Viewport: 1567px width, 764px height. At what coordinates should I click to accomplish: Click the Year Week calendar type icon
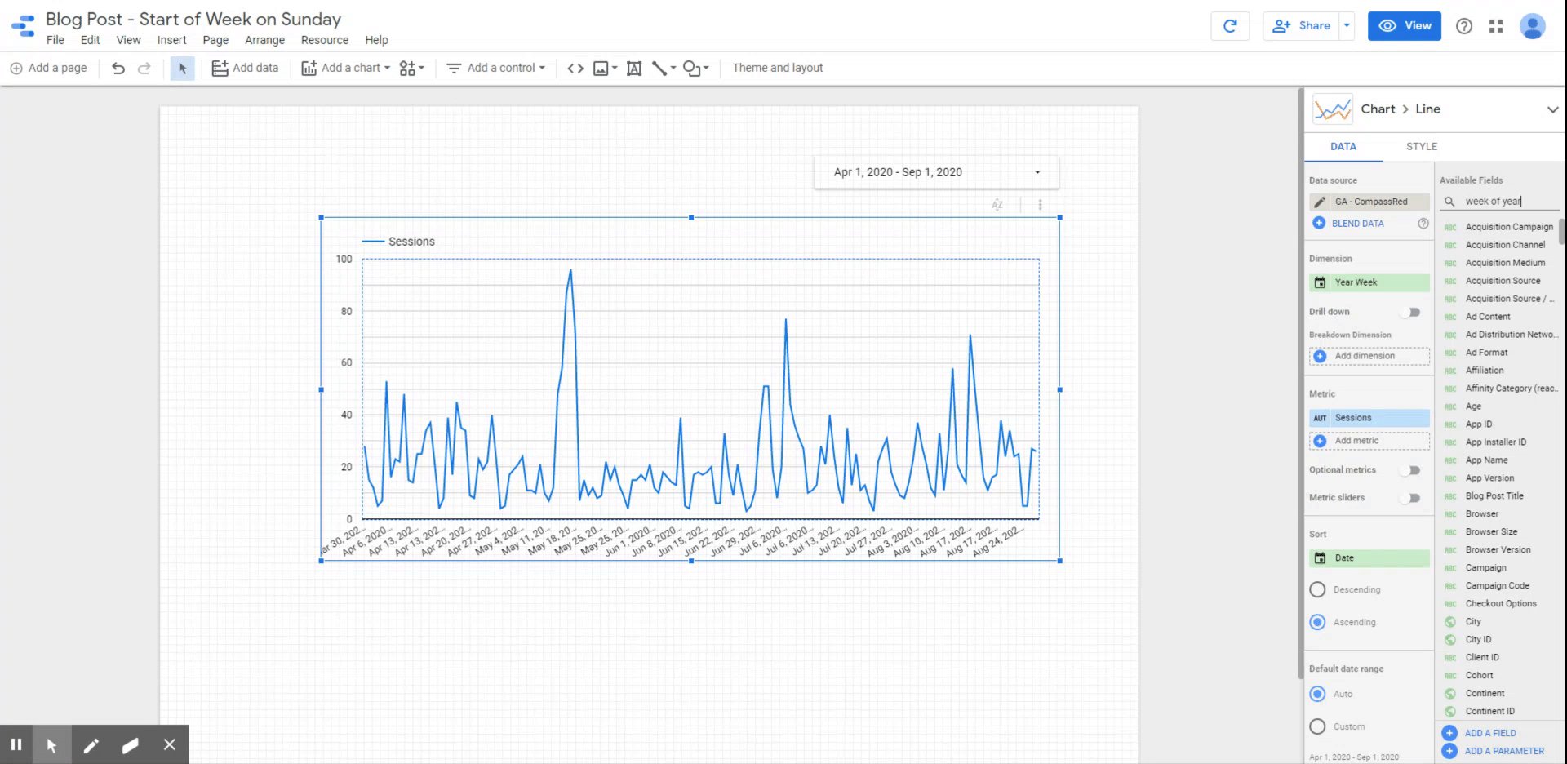pos(1320,282)
